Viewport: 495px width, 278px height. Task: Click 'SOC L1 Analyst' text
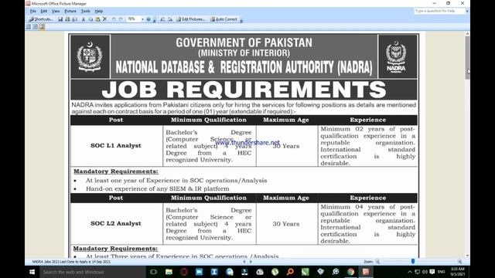(x=116, y=146)
